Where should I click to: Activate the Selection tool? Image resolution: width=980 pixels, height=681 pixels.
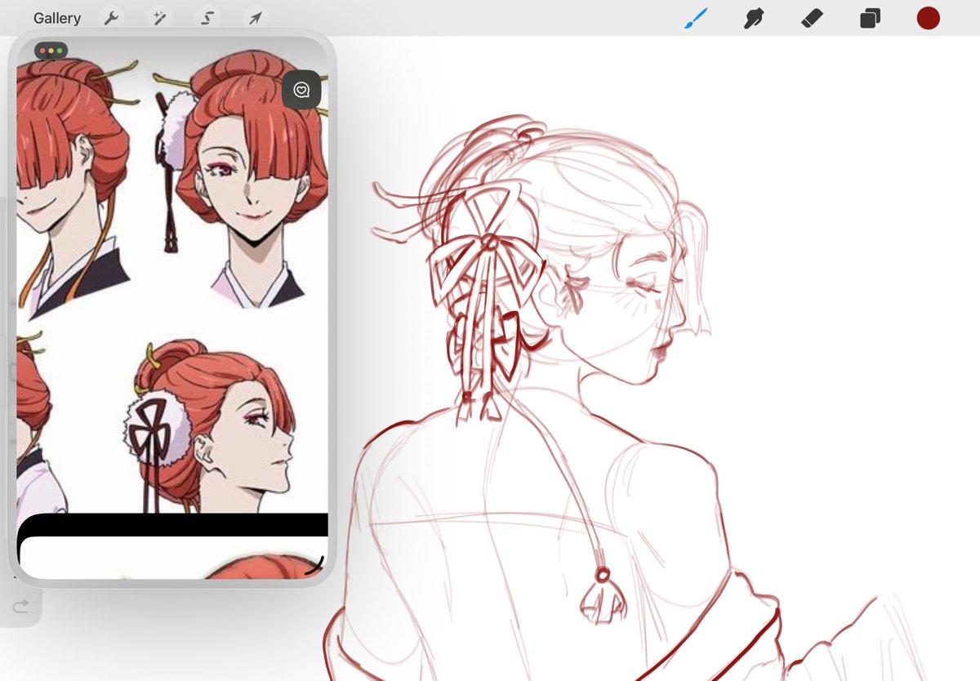point(207,18)
